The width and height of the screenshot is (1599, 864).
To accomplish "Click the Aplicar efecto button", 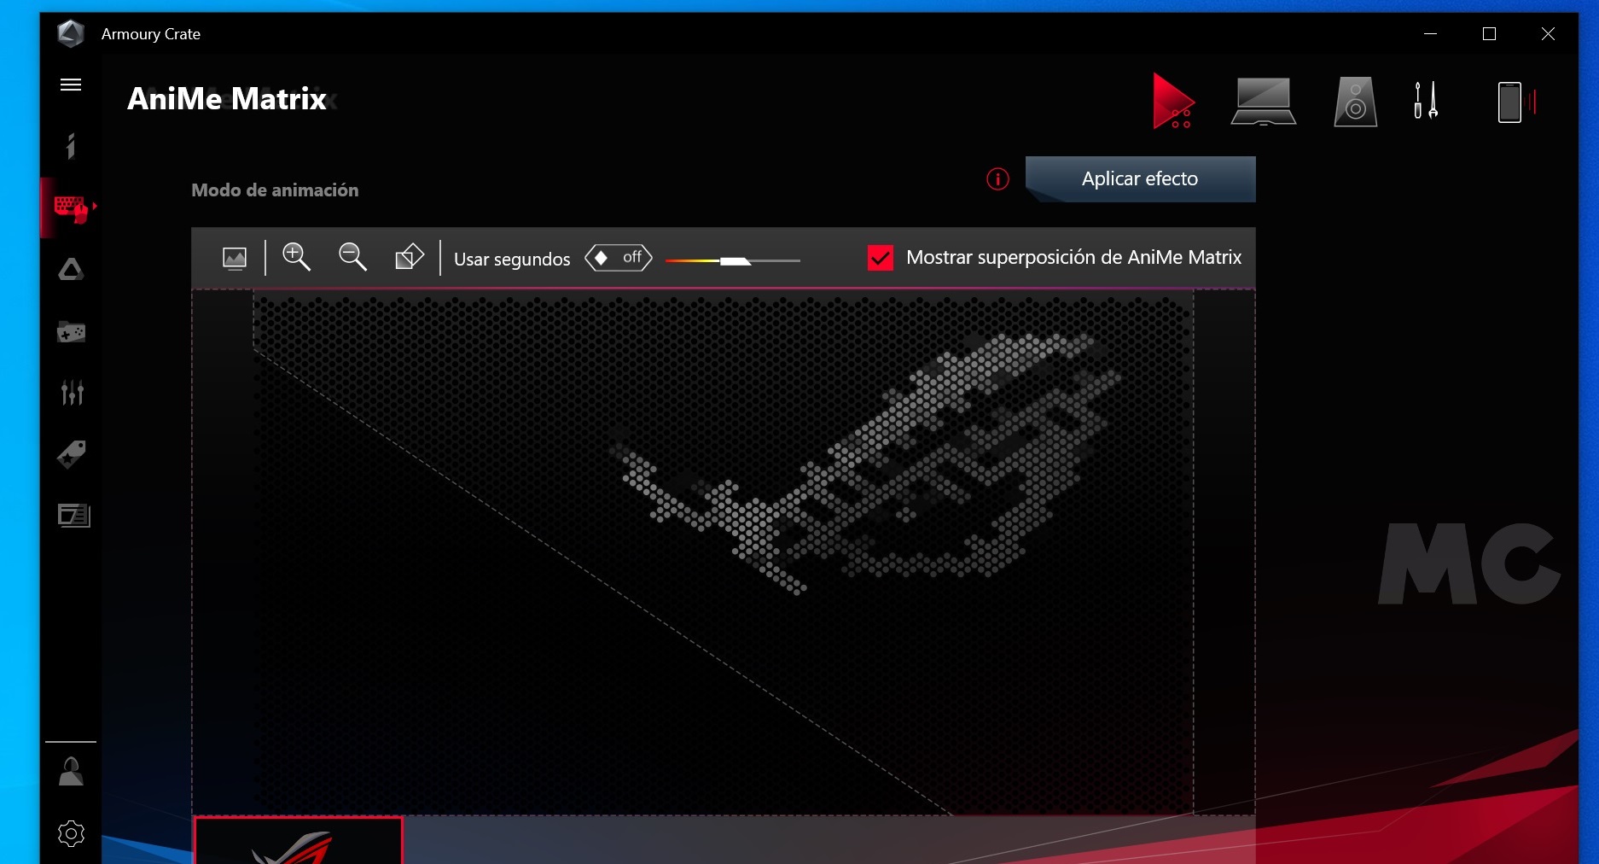I will tap(1140, 179).
